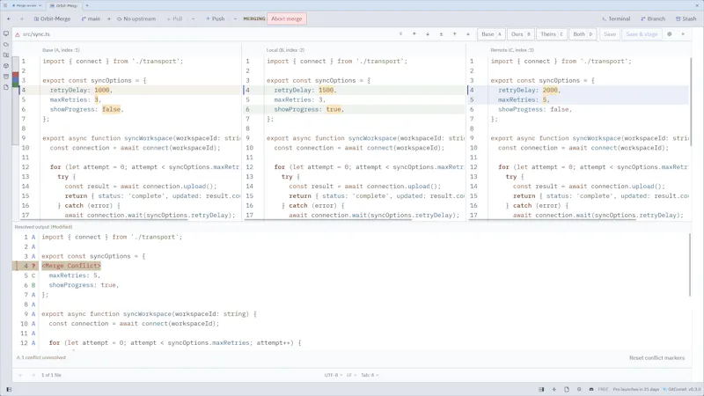Click the Save button
Image resolution: width=704 pixels, height=396 pixels.
(x=610, y=34)
